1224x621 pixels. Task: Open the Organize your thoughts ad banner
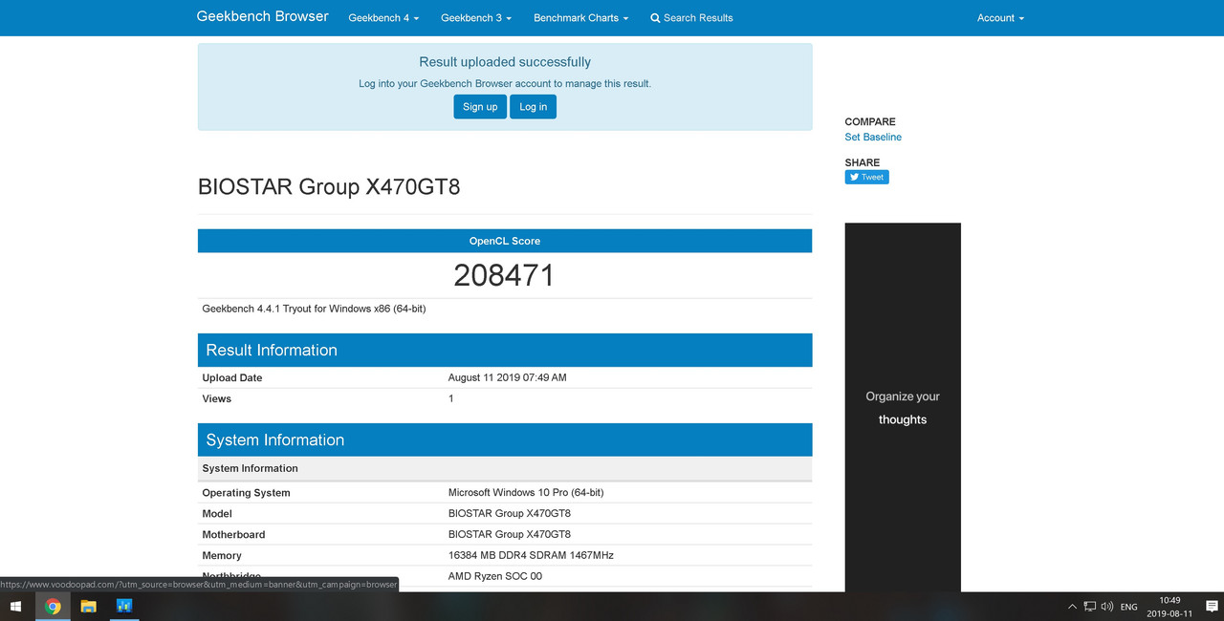click(903, 407)
